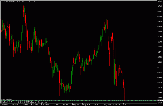Click the highlighted current price 1.4238 tag
This screenshot has width=163, height=106.
(x=160, y=100)
